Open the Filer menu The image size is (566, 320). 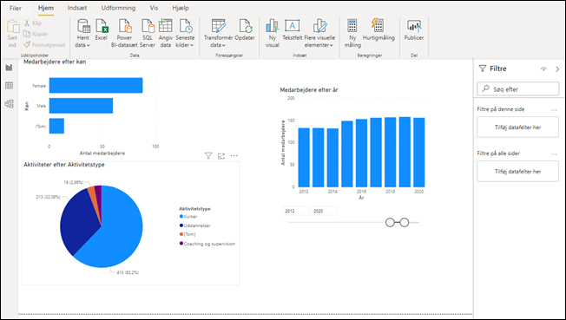(x=15, y=8)
